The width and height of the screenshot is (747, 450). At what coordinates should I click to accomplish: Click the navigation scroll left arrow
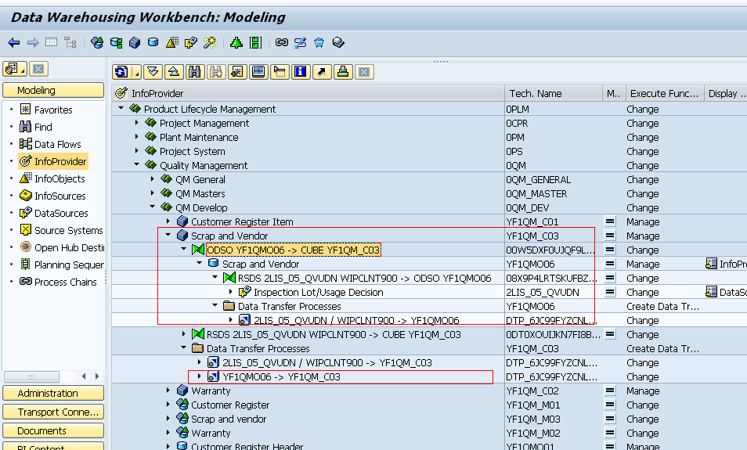(84, 376)
